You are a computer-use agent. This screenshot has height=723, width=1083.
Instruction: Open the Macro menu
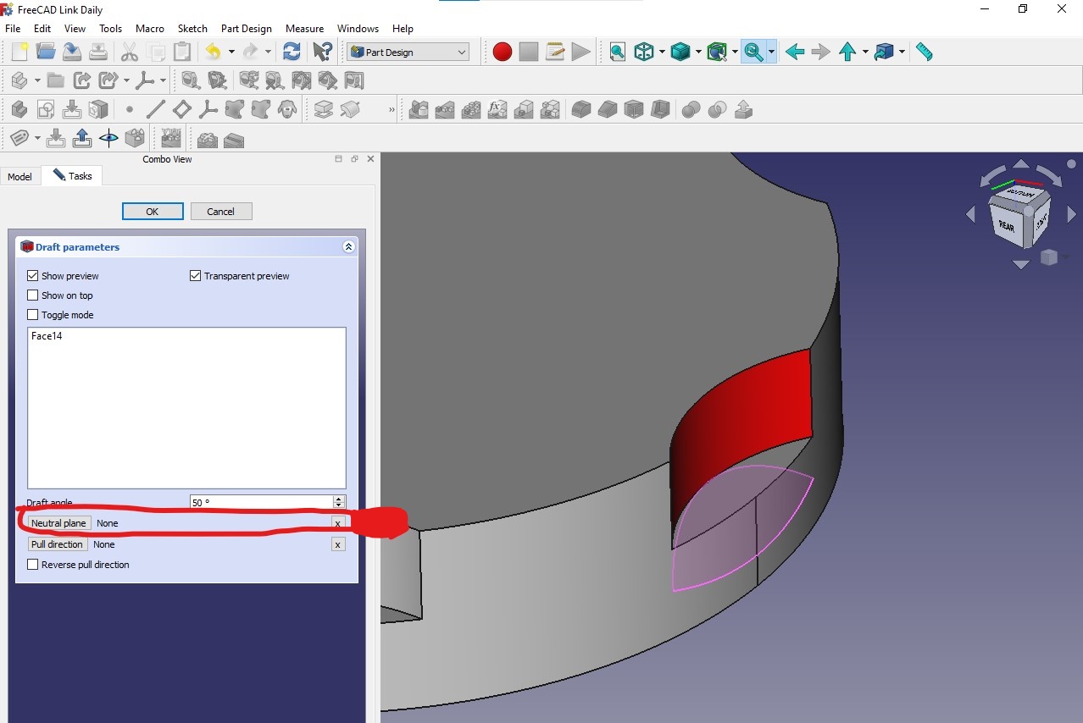(150, 28)
